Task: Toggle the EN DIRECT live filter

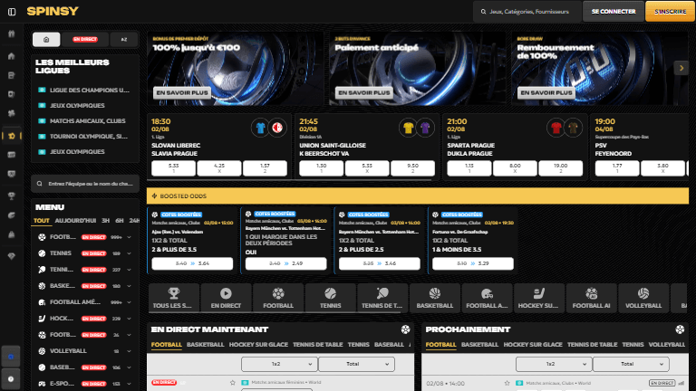Action: point(85,40)
